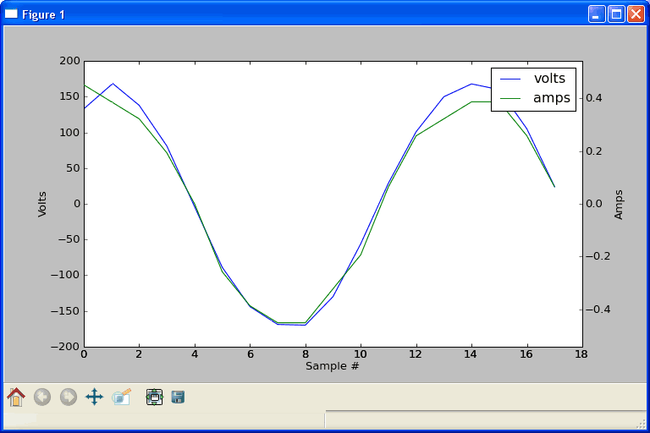Activate the Pan axes cross-arrow tool

(94, 397)
